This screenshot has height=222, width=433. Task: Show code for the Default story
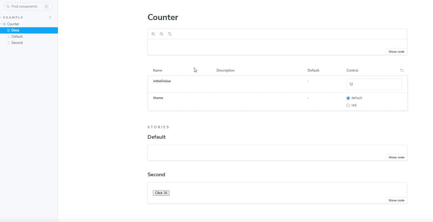point(396,157)
